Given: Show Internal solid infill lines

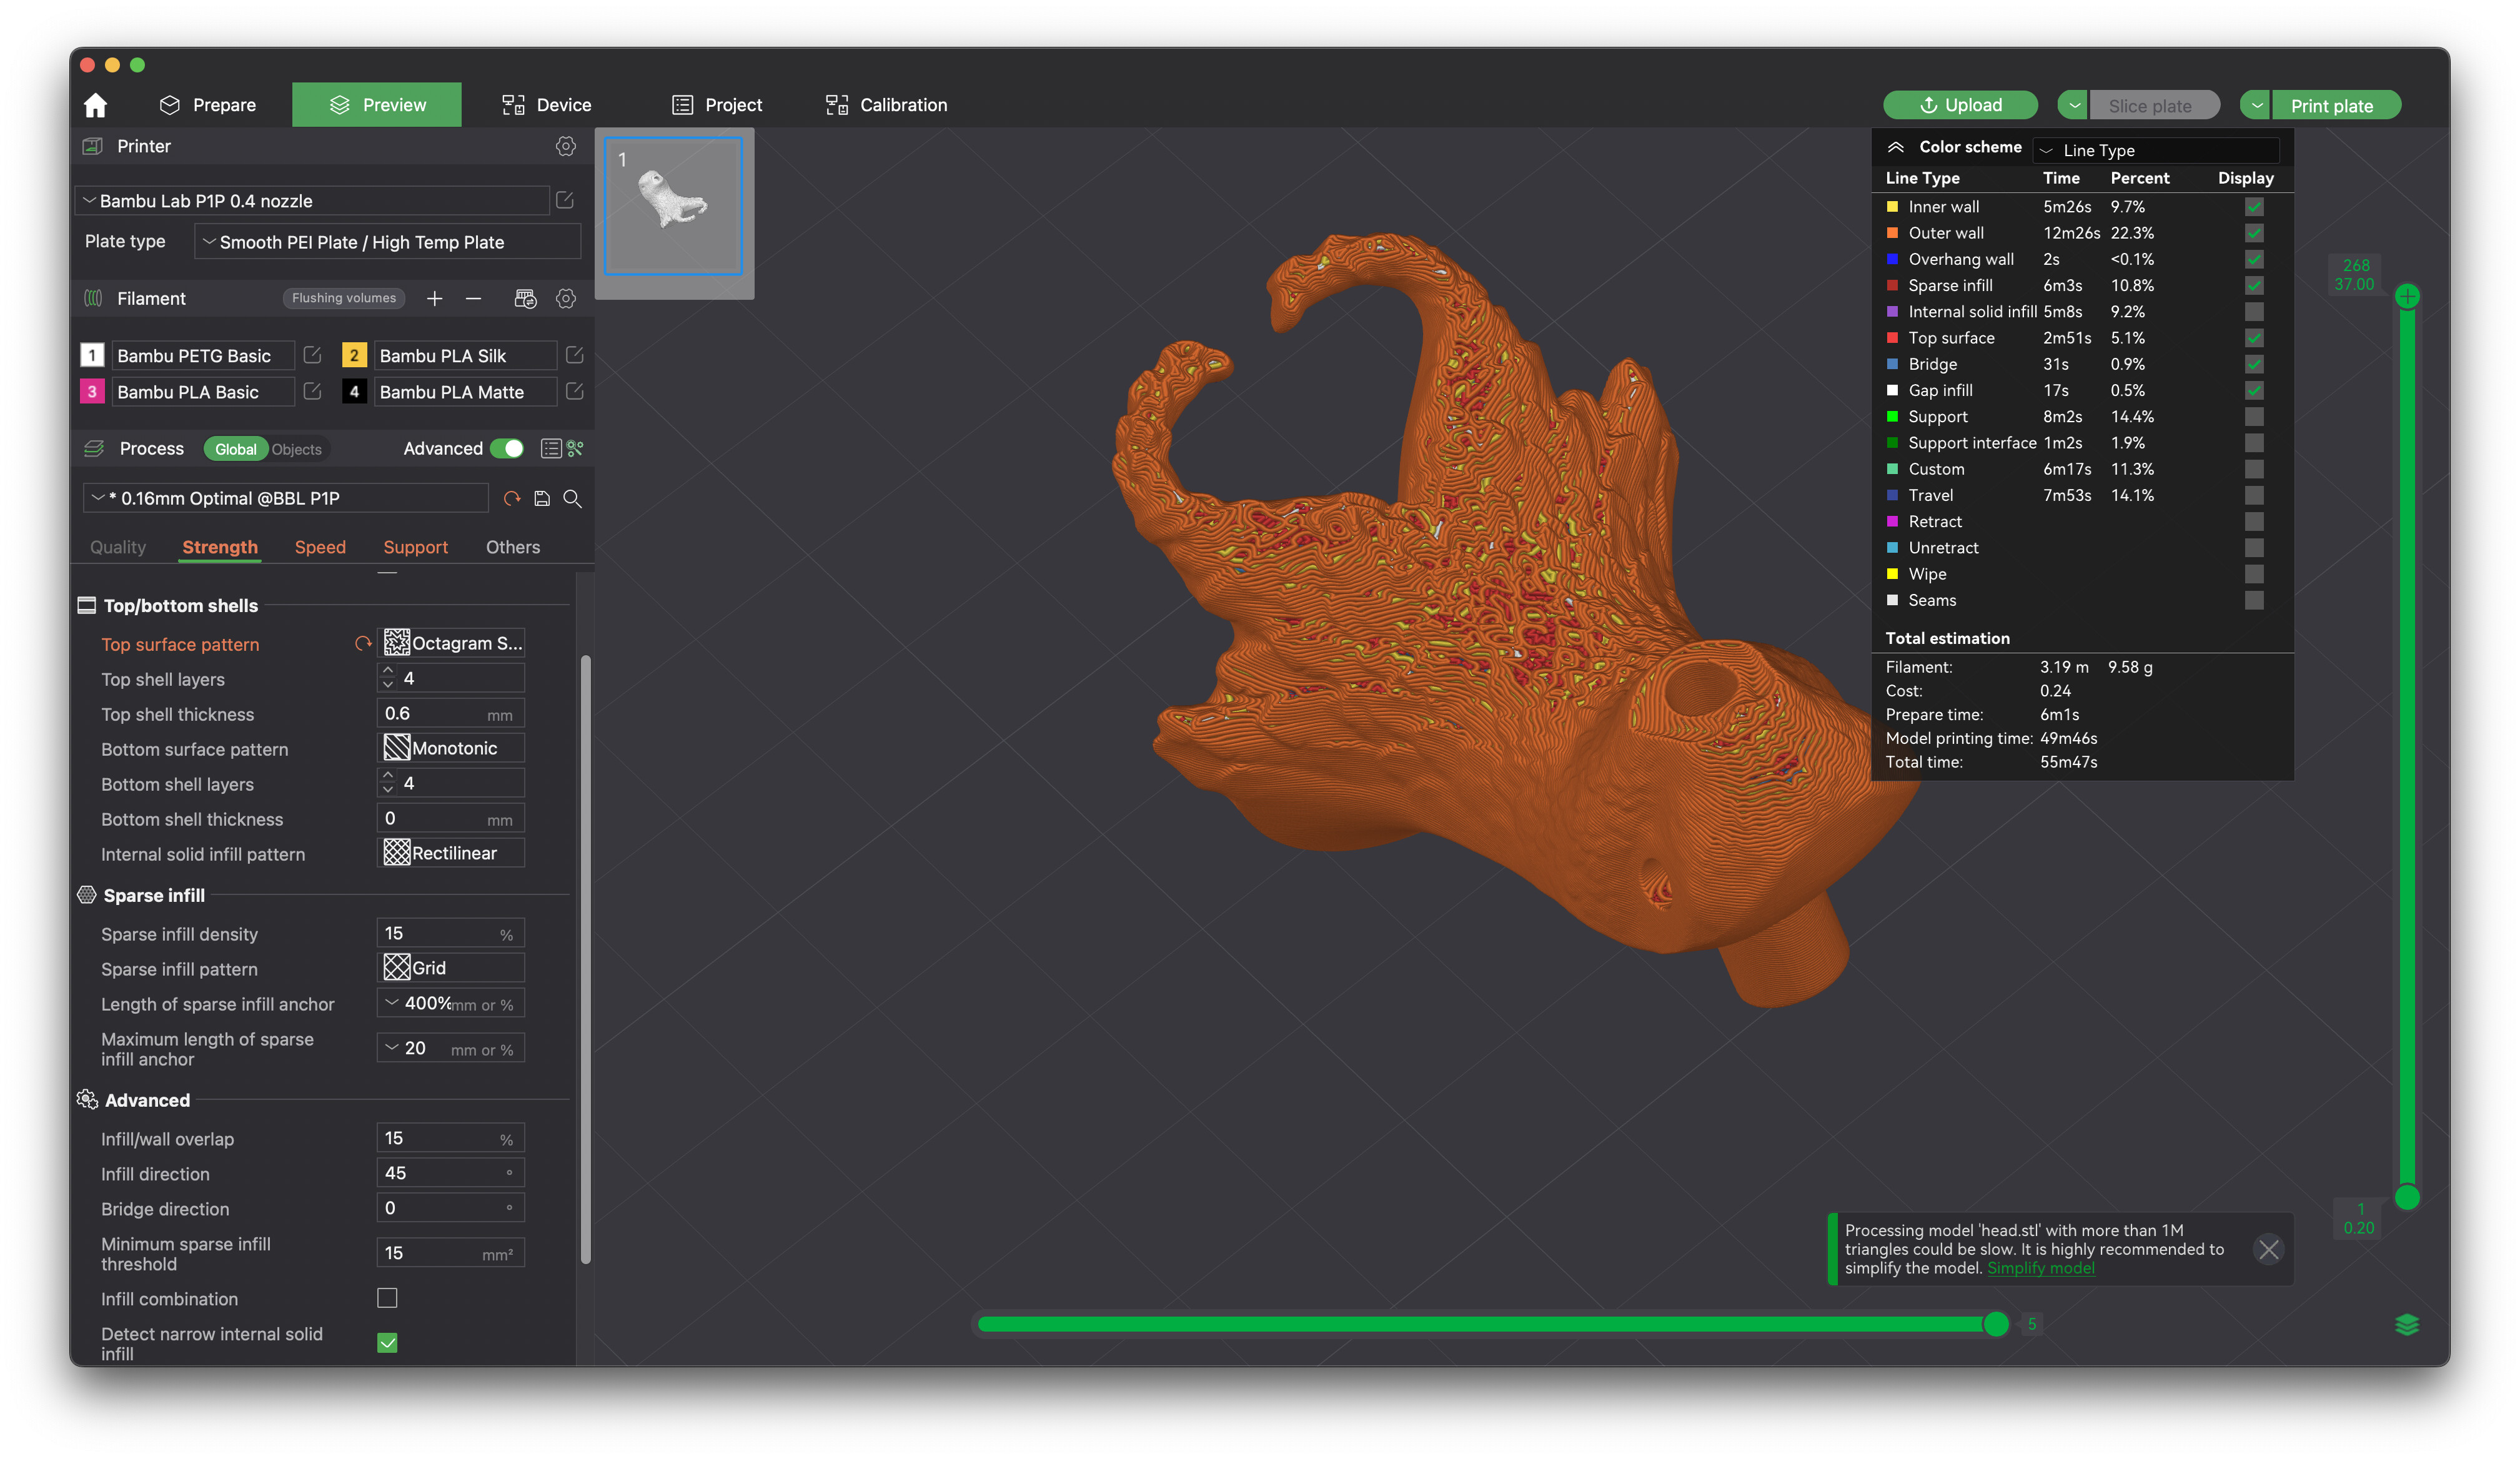Looking at the screenshot, I should (2254, 312).
